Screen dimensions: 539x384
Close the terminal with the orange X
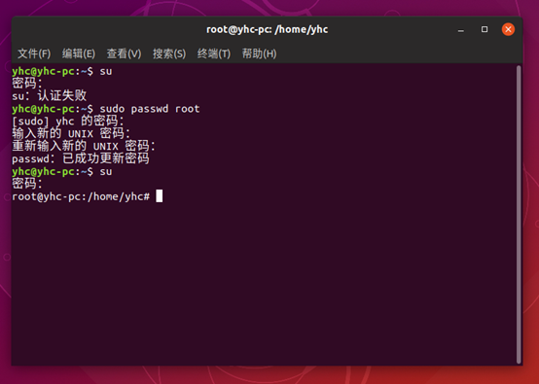coord(508,29)
